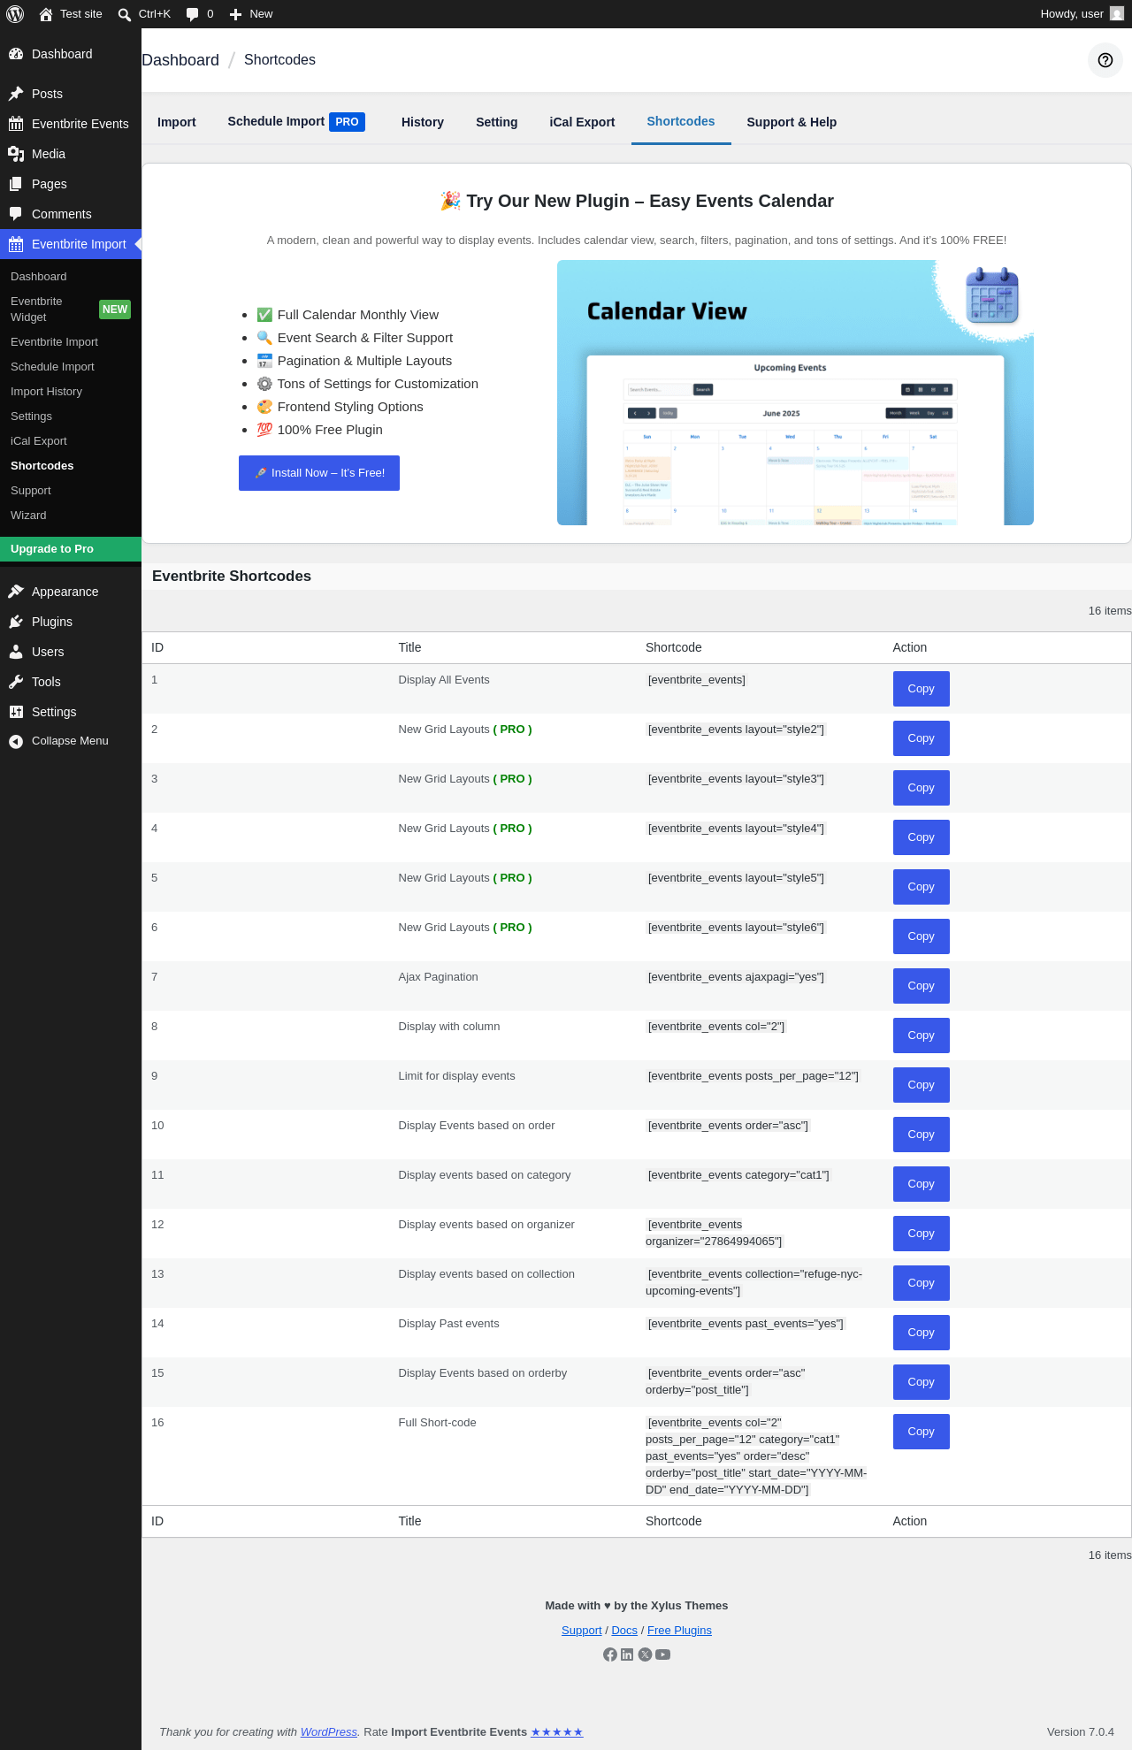Screen dimensions: 1132x1750
Task: Click the Users person icon
Action: point(16,652)
